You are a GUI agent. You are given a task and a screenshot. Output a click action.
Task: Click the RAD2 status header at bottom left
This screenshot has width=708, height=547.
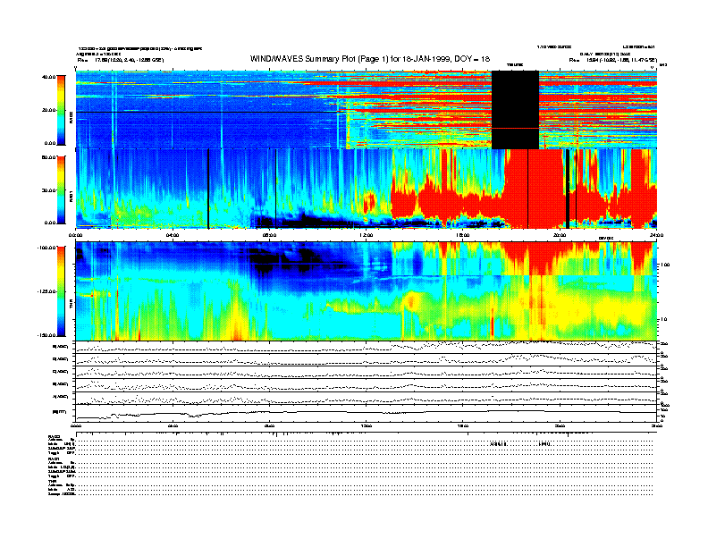(x=55, y=436)
